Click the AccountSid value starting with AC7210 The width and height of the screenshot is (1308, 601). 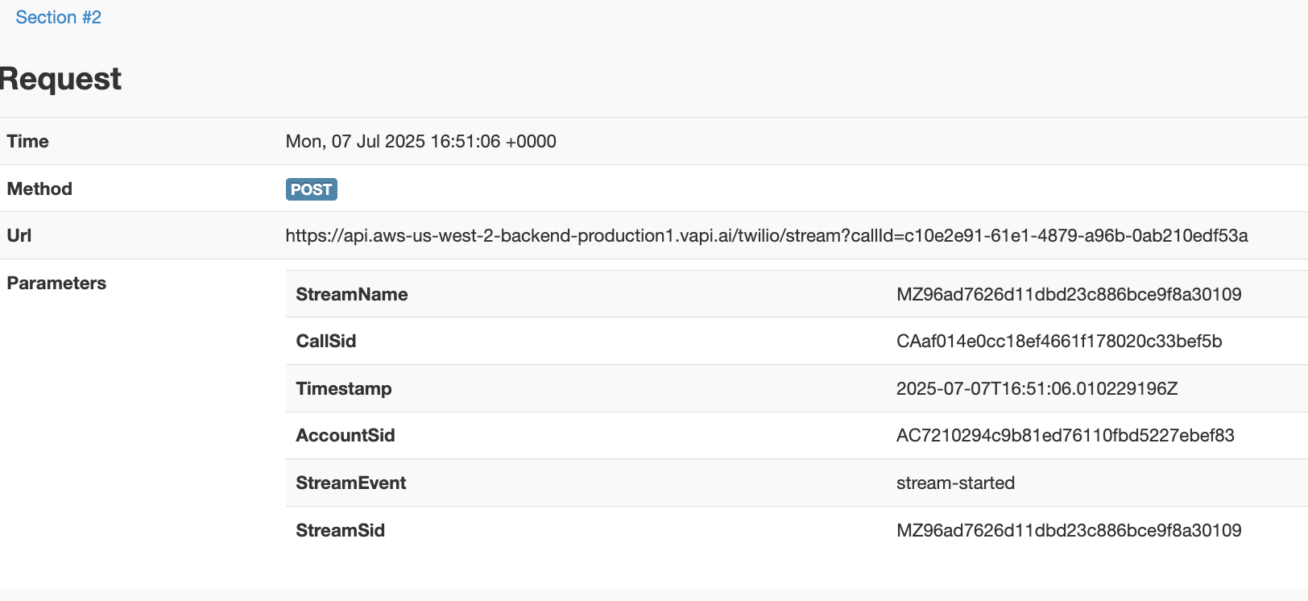(1065, 436)
